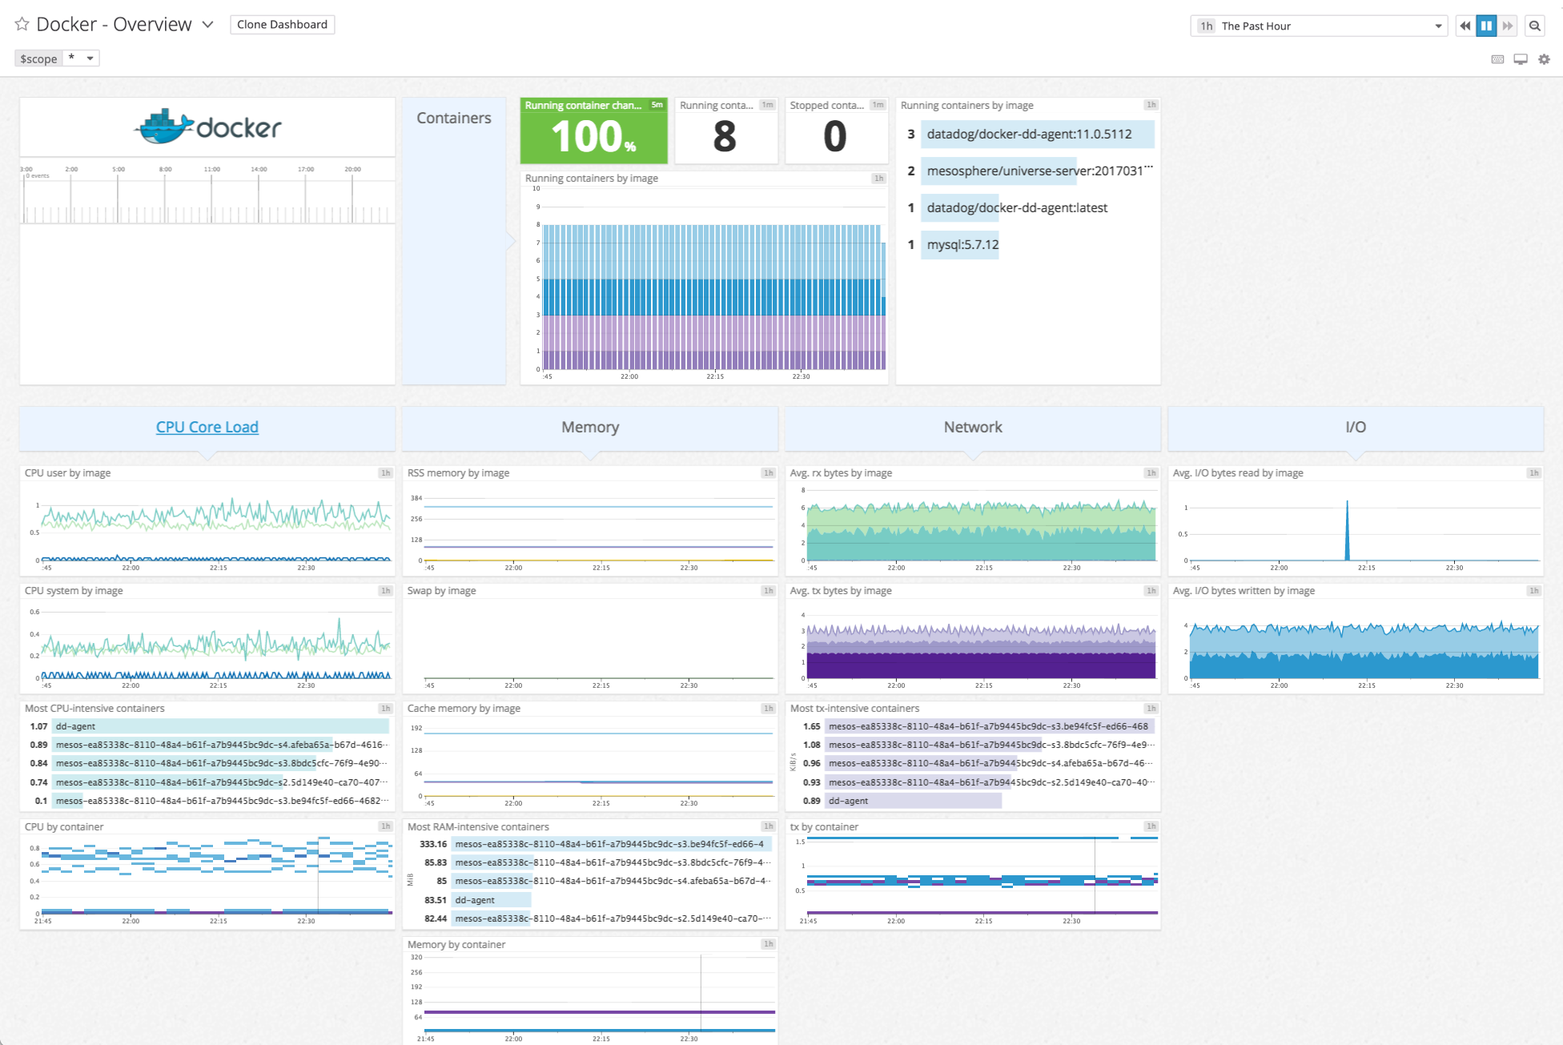
Task: Select the Network section header
Action: tap(972, 428)
